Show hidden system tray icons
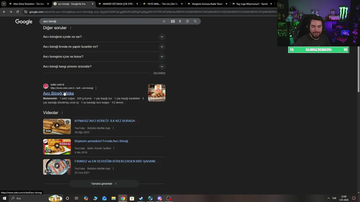Screen dimensions: 360x202 coord(328,198)
